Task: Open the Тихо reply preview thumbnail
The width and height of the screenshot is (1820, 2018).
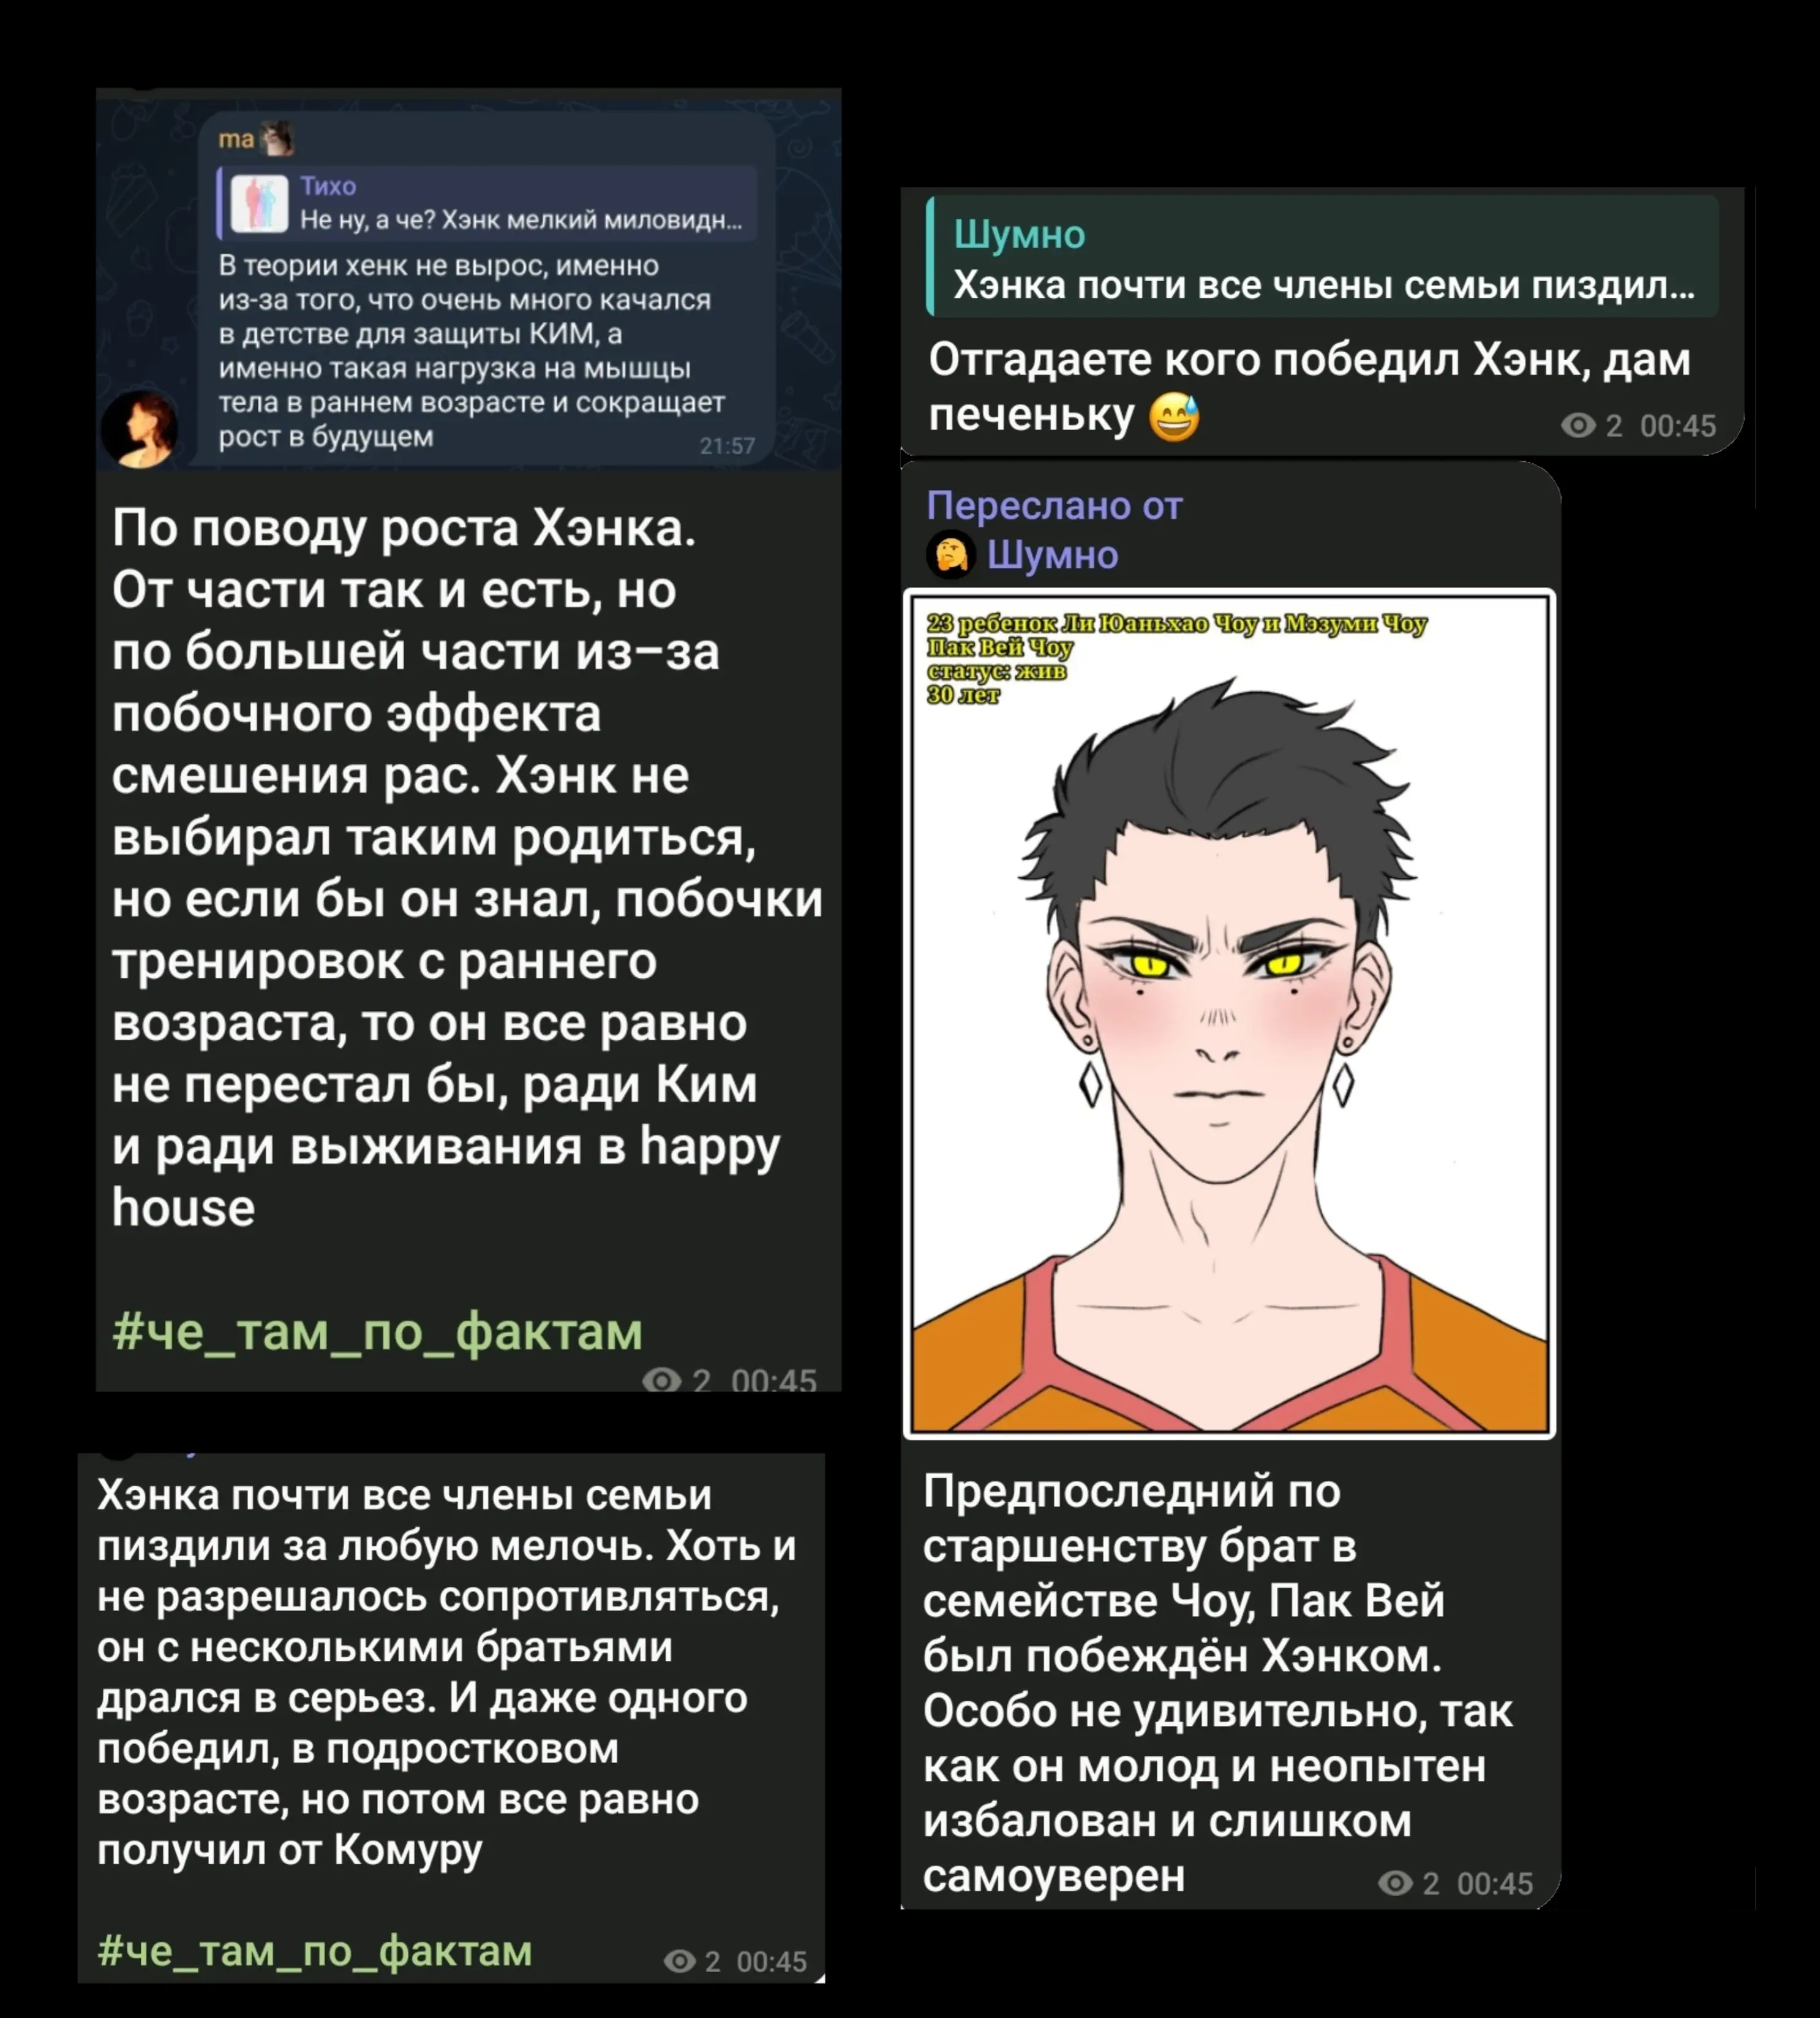Action: coord(260,203)
